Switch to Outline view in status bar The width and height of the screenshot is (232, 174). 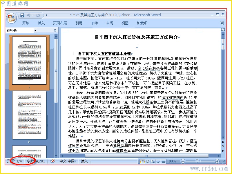(158, 161)
